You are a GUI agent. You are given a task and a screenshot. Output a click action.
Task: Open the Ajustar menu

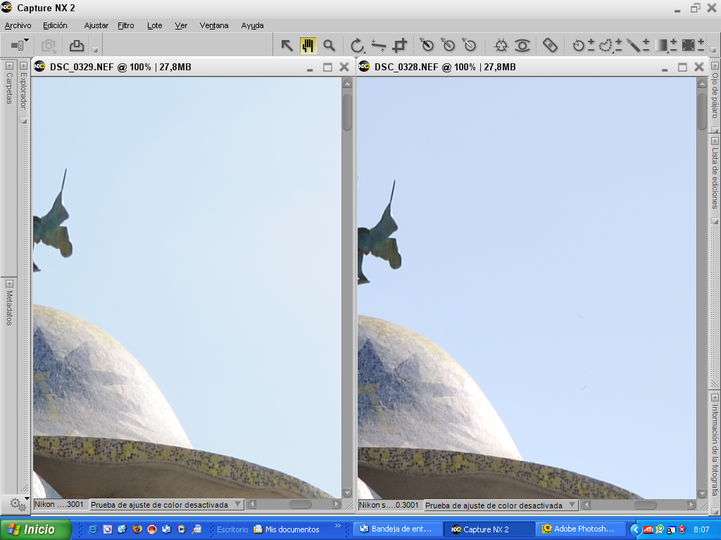[96, 25]
